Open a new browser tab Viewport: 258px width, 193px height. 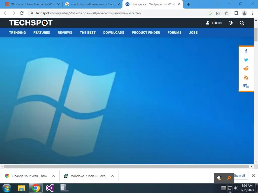coord(188,5)
